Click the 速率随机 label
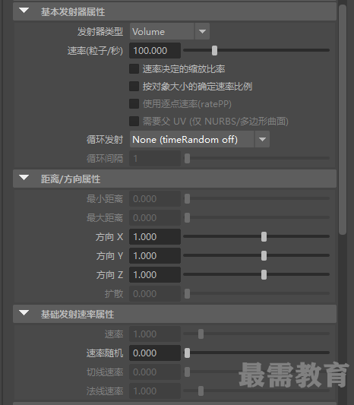354x405 pixels. coord(105,353)
